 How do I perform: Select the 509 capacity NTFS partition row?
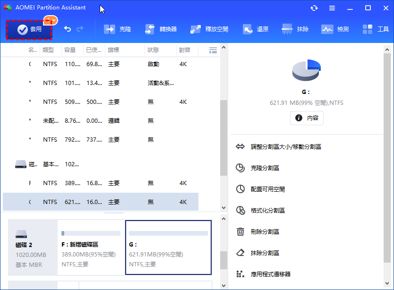click(101, 102)
